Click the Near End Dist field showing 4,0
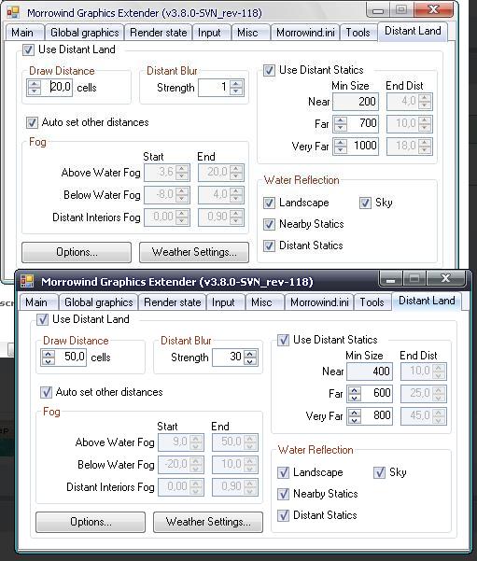Image resolution: width=477 pixels, height=561 pixels. tap(410, 102)
